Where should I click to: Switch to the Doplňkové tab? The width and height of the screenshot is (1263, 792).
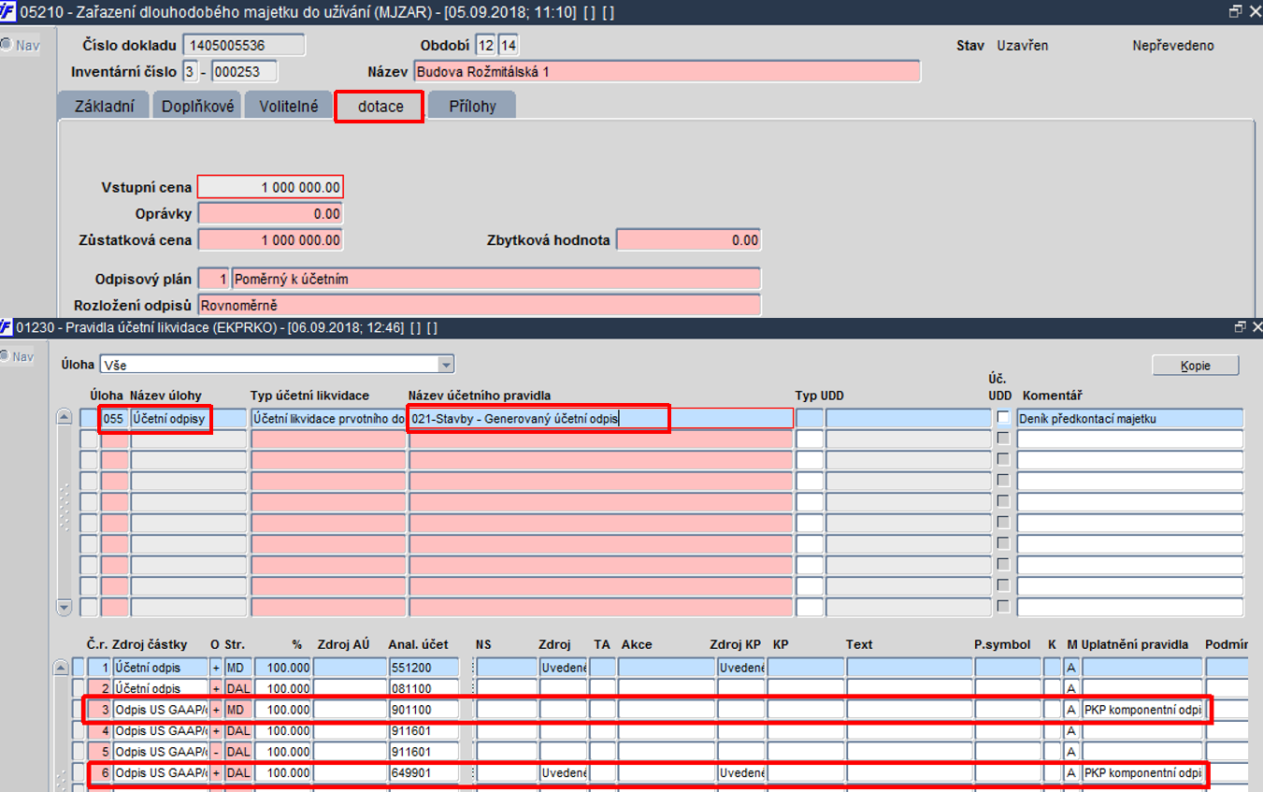coord(196,106)
